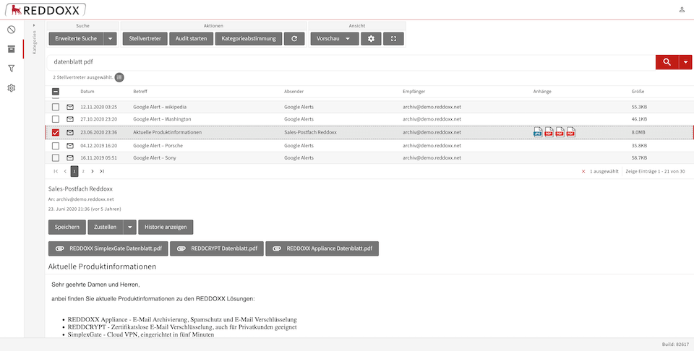Go to previous results page
694x351 pixels.
(65, 171)
